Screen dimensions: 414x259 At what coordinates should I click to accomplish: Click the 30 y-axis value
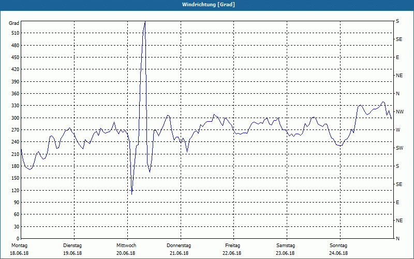click(x=17, y=227)
